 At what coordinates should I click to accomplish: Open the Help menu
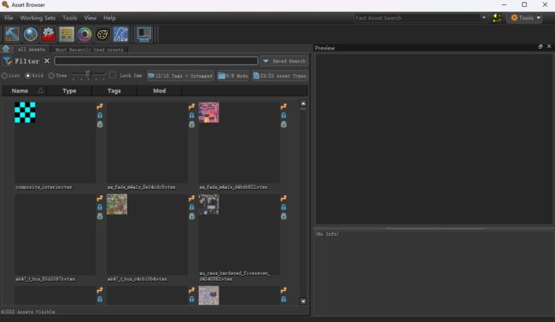pos(109,18)
